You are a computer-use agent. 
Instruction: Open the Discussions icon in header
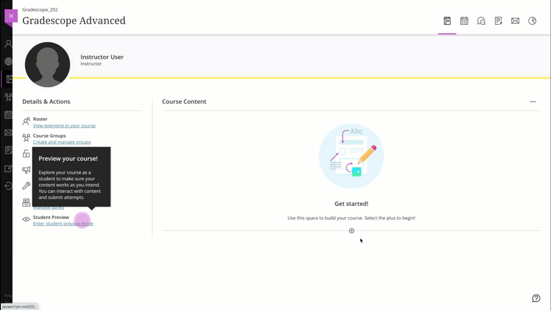pos(481,21)
